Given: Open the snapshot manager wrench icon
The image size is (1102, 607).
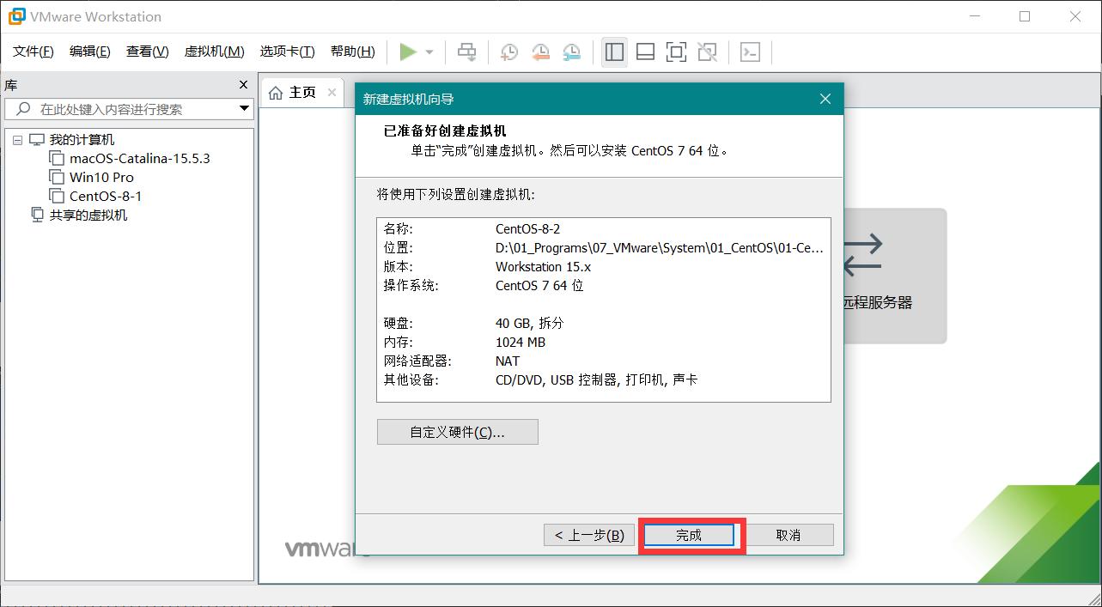Looking at the screenshot, I should tap(571, 52).
